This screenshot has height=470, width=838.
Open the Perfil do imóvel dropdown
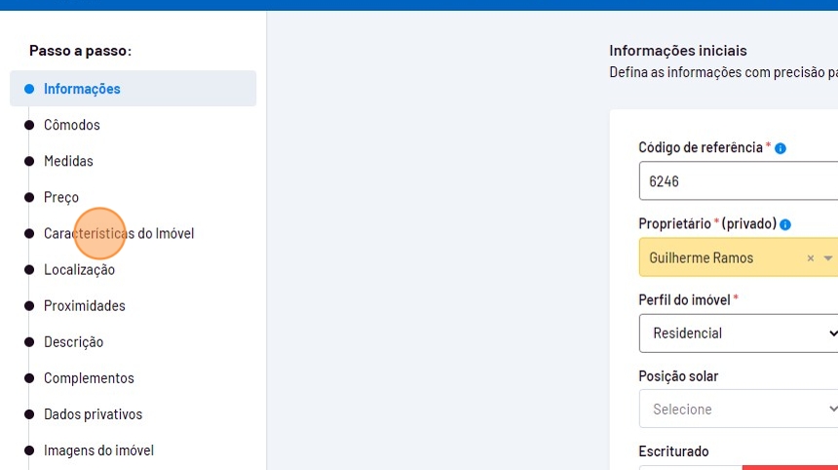coord(738,333)
